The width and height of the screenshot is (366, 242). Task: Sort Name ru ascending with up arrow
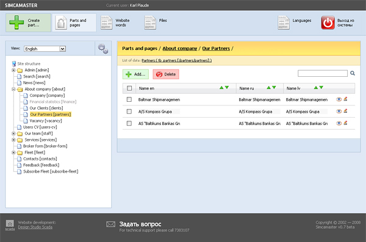pyautogui.click(x=268, y=88)
